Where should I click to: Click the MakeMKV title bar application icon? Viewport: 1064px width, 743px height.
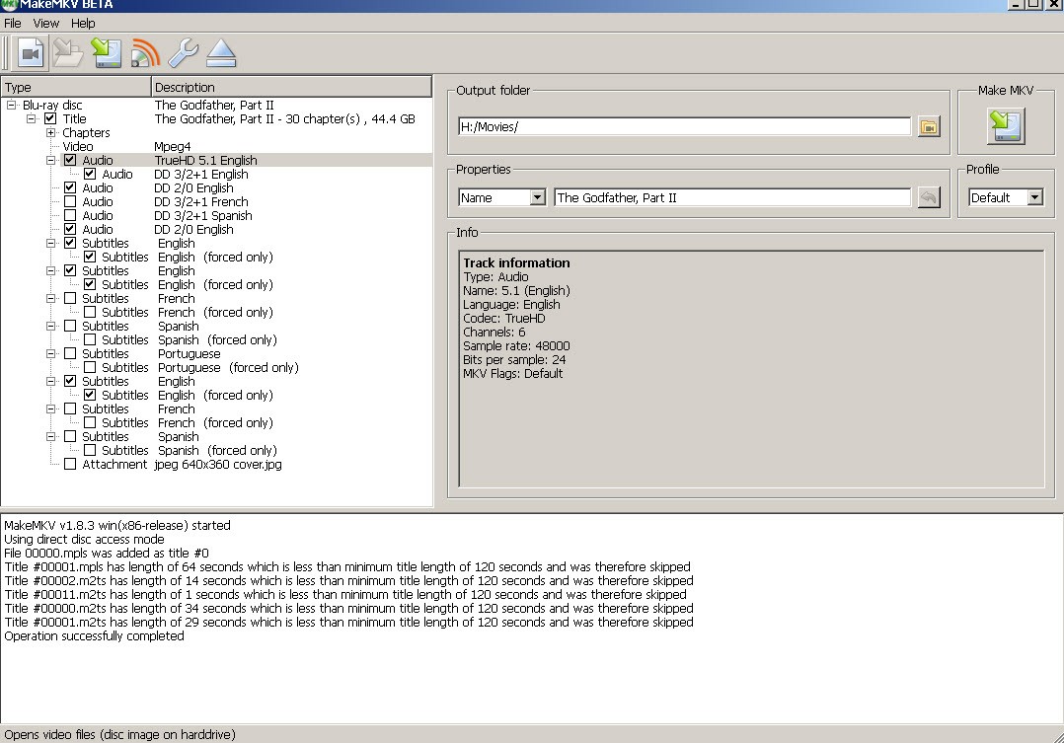point(9,4)
